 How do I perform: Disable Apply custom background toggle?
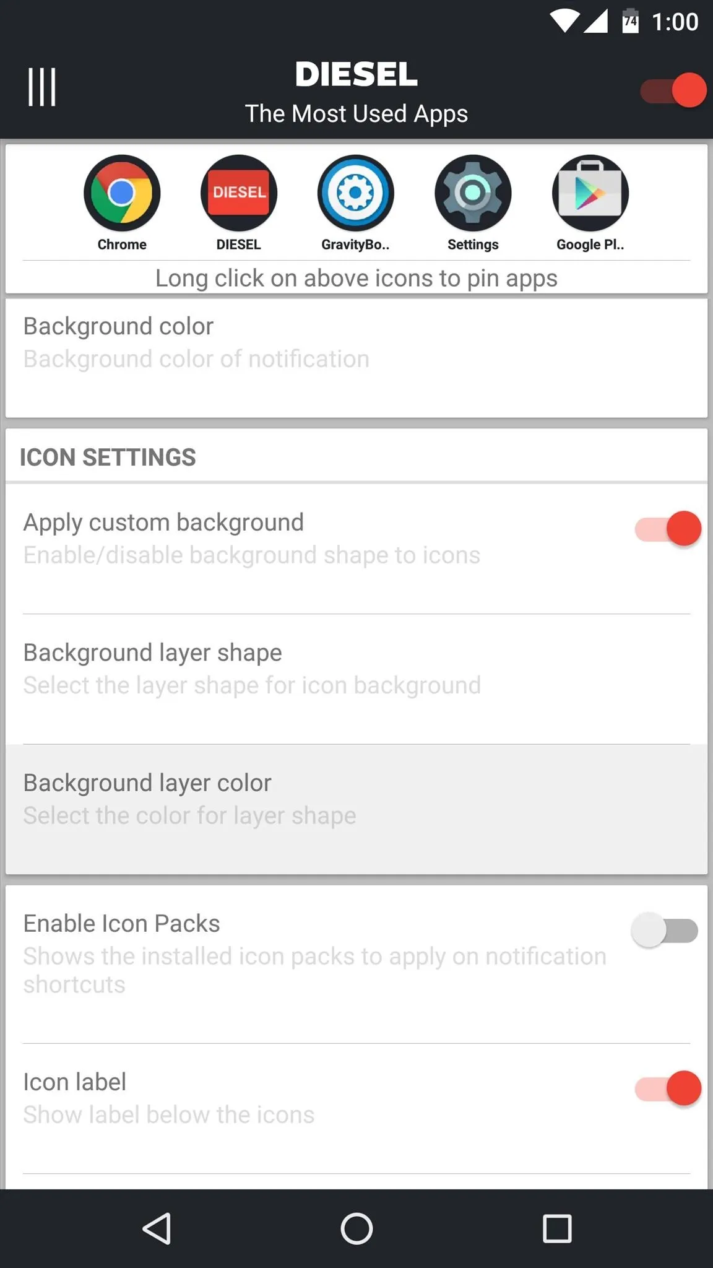pos(668,529)
